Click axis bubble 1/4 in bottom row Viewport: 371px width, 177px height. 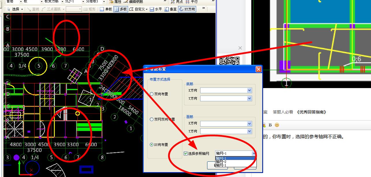[35, 157]
